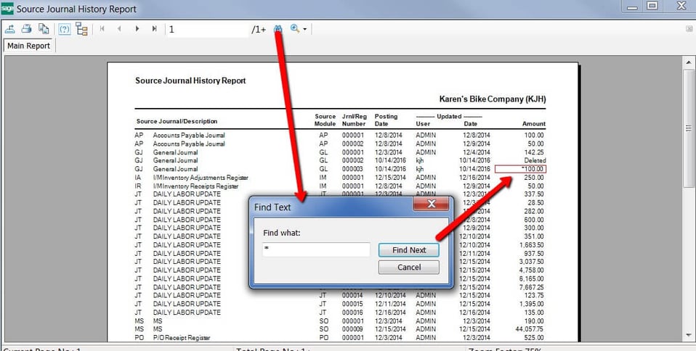
Task: Click the page number input box
Action: pos(207,29)
